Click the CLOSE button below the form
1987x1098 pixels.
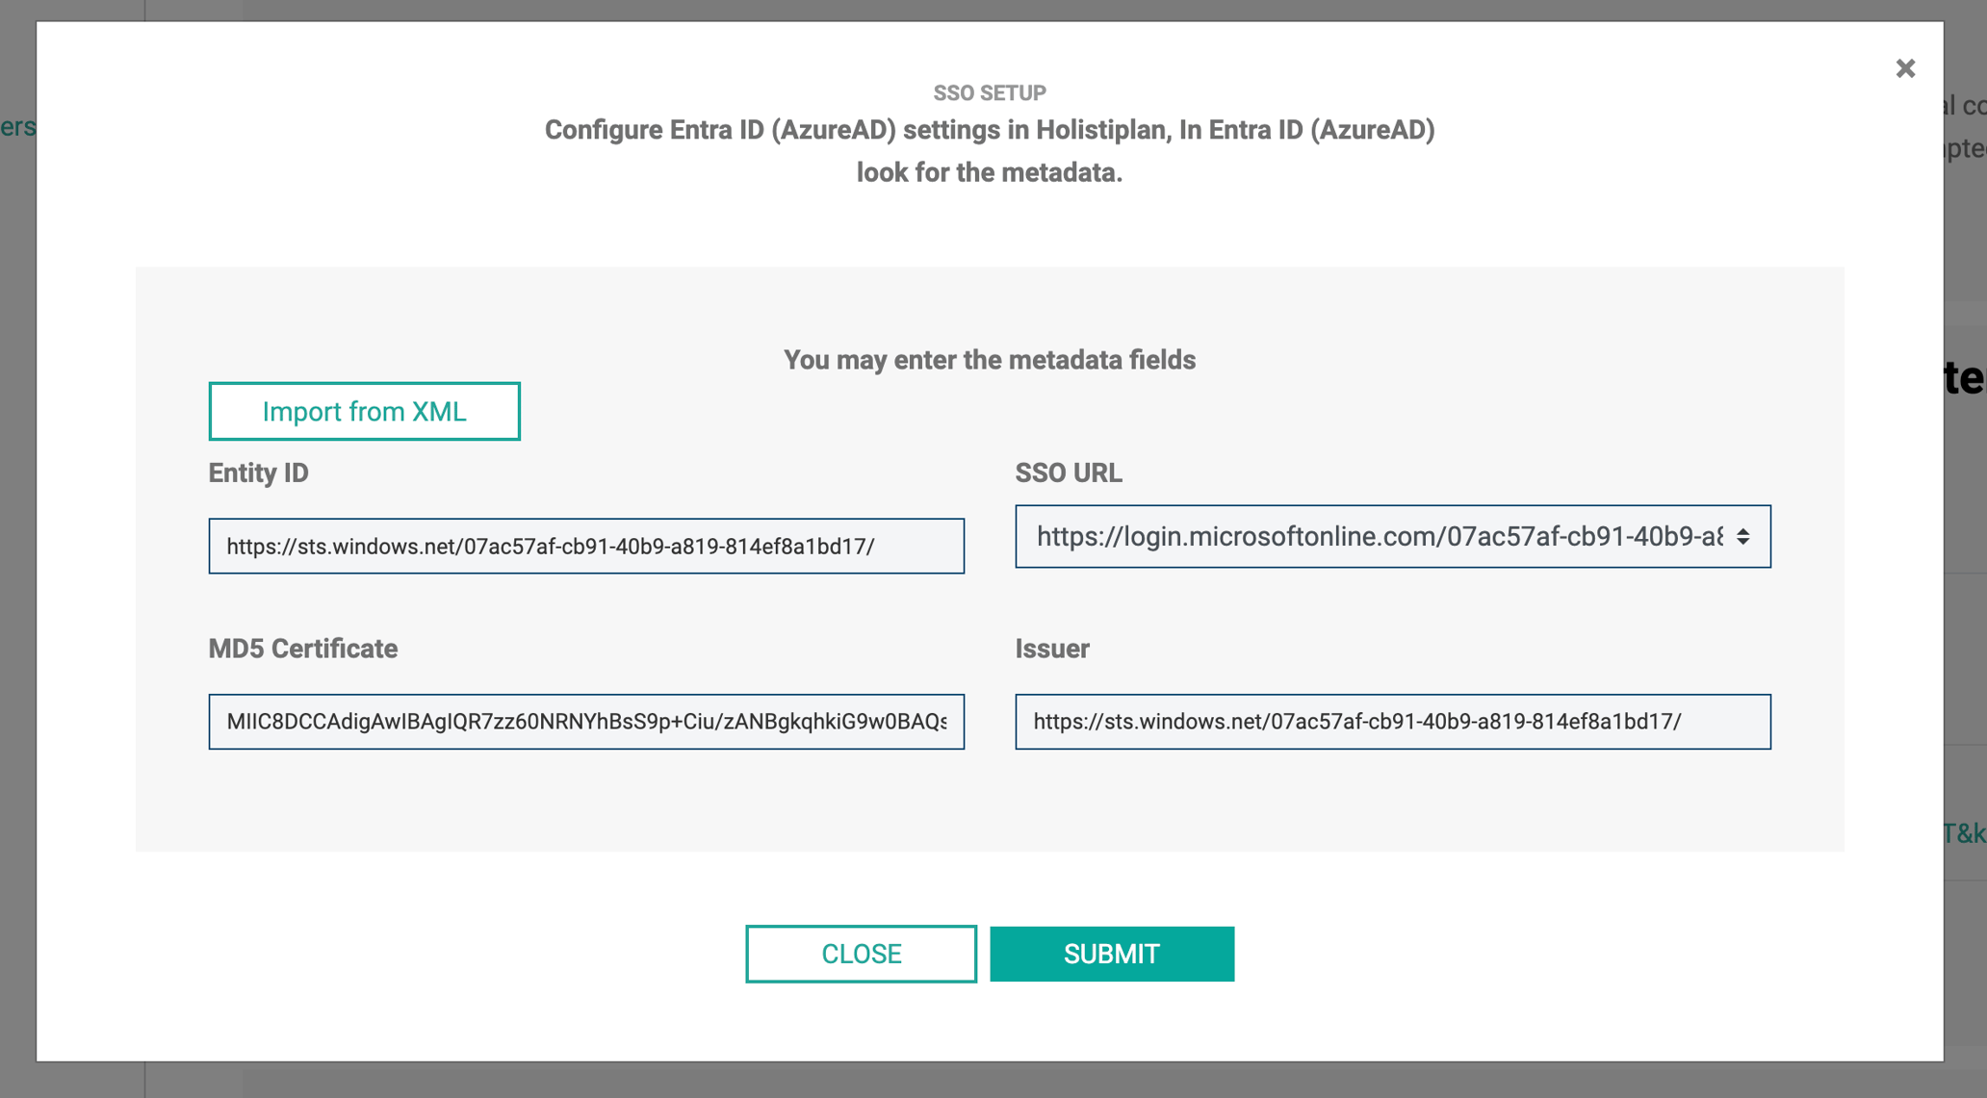pyautogui.click(x=860, y=953)
